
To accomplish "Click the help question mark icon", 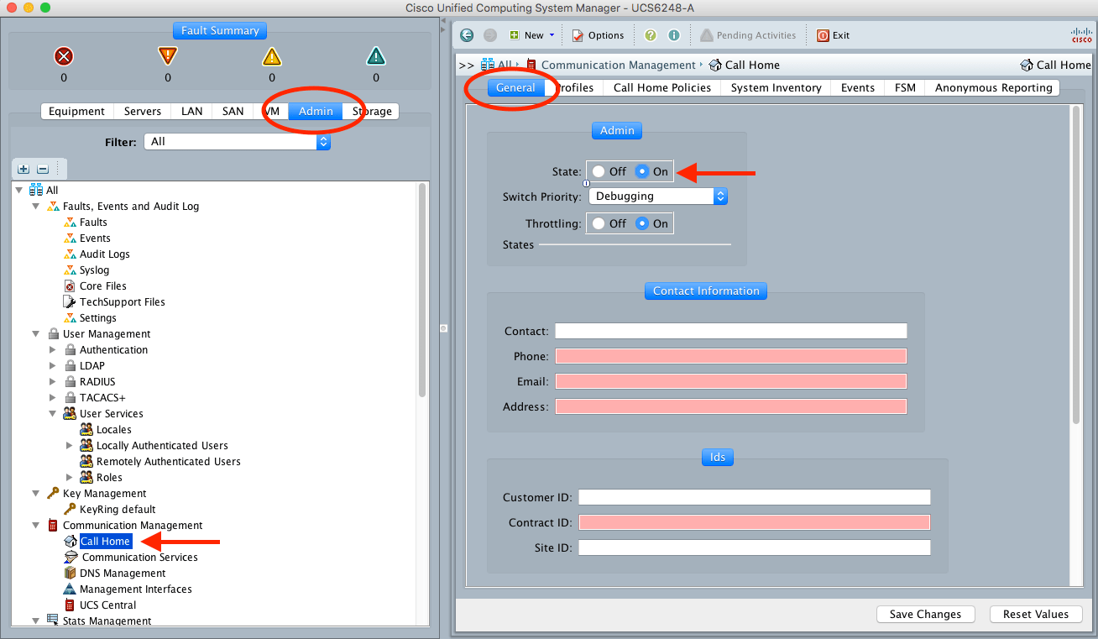I will [x=650, y=35].
